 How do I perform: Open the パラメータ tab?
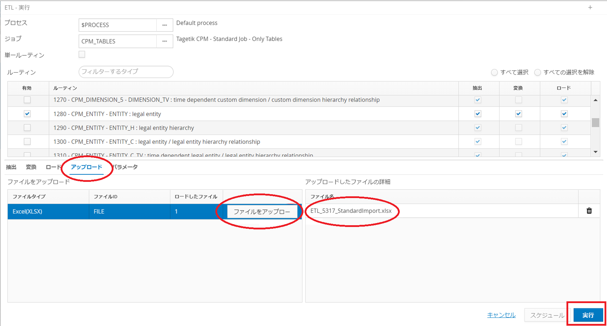pos(125,167)
